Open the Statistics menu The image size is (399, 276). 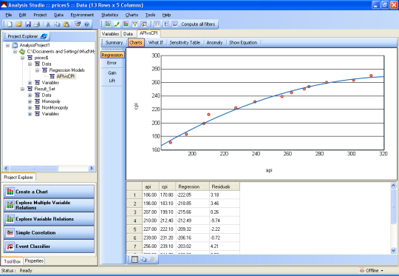tap(109, 15)
